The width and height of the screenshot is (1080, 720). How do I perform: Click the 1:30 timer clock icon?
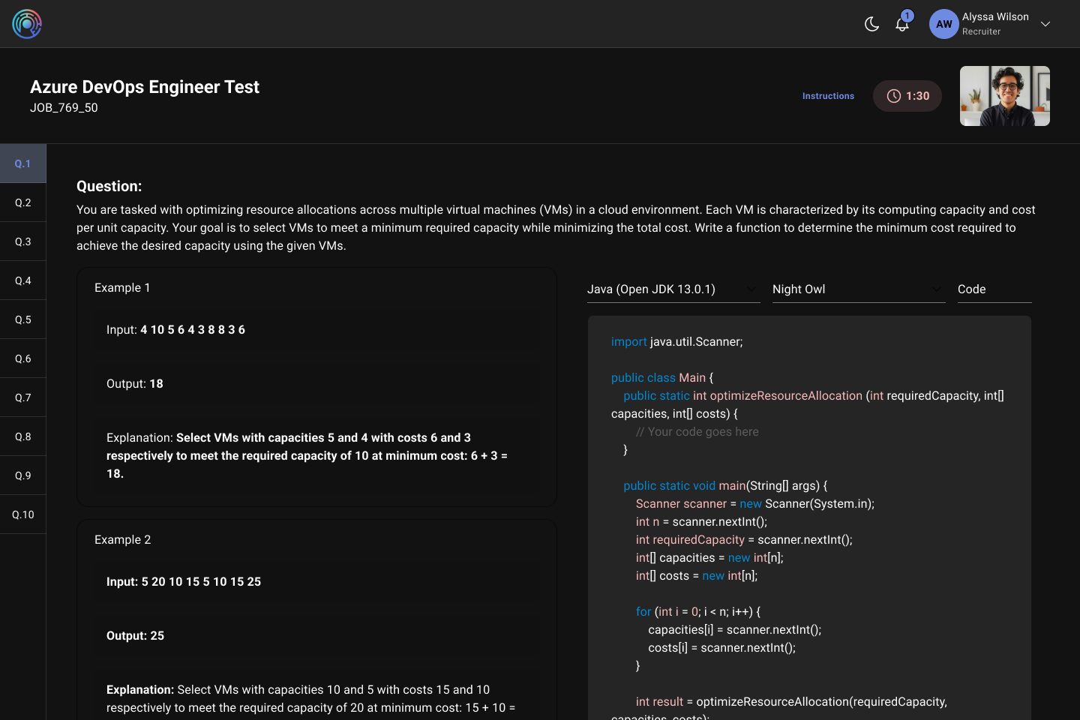point(893,96)
